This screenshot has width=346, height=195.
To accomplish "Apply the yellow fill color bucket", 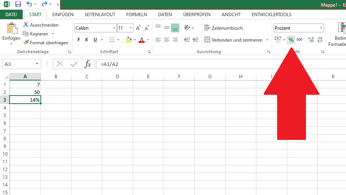I will [128, 40].
